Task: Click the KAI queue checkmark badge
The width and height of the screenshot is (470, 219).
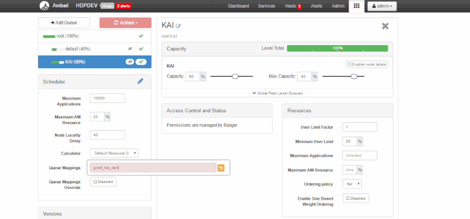Action: point(141,62)
